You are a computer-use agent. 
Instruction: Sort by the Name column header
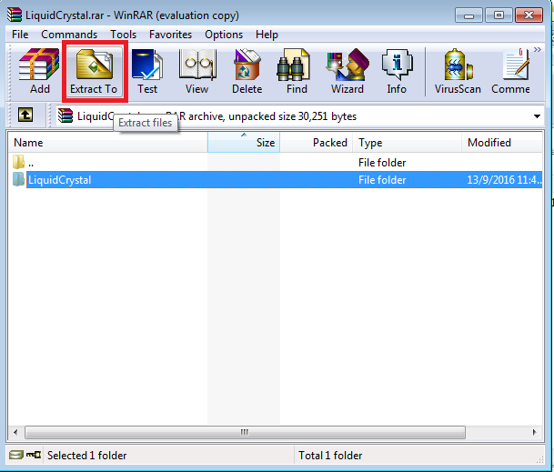point(107,143)
